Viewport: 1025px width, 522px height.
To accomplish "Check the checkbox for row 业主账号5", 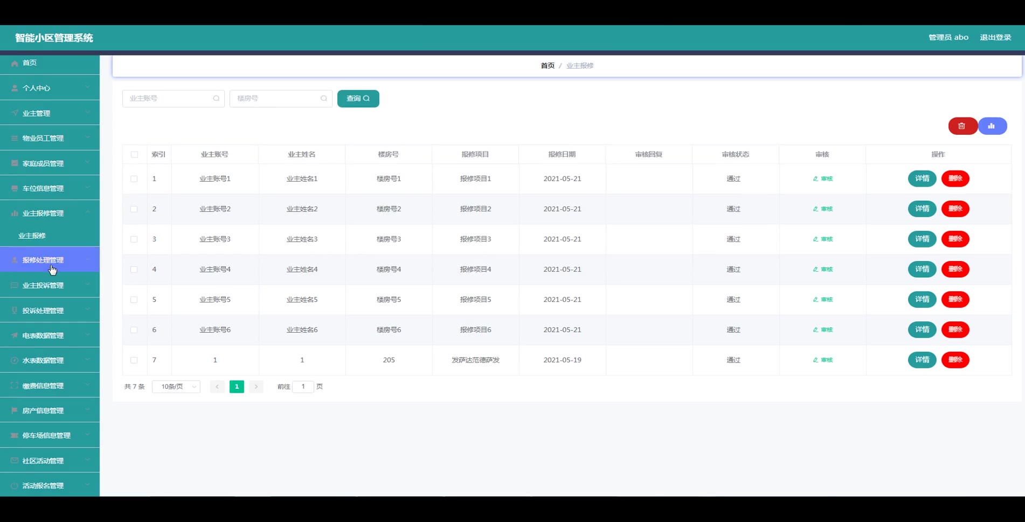I will click(x=134, y=299).
